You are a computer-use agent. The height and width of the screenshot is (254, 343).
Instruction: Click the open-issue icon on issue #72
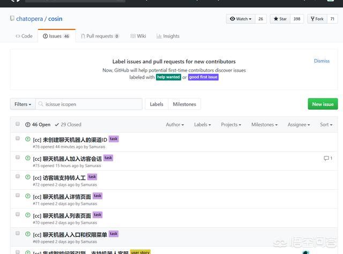pyautogui.click(x=28, y=177)
